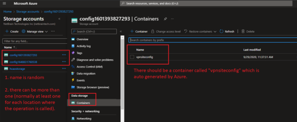Open Networking under Security + networking
The image size is (297, 122).
point(84,119)
